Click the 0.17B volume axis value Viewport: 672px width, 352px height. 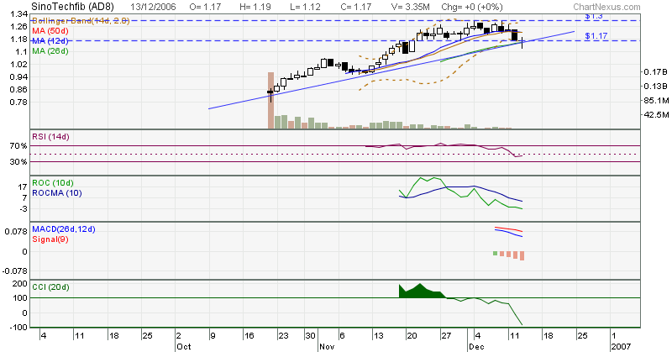pyautogui.click(x=656, y=72)
